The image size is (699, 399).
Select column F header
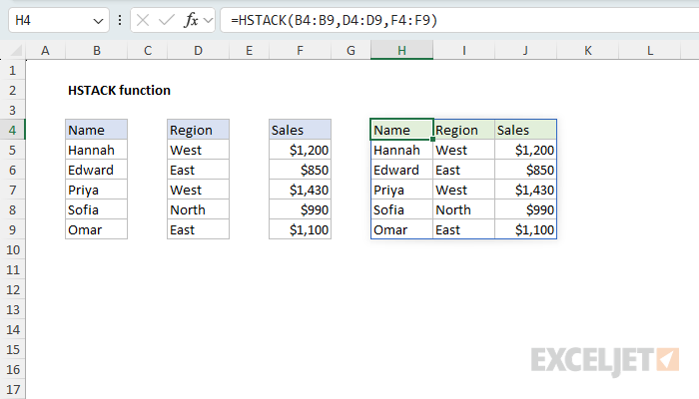point(300,50)
